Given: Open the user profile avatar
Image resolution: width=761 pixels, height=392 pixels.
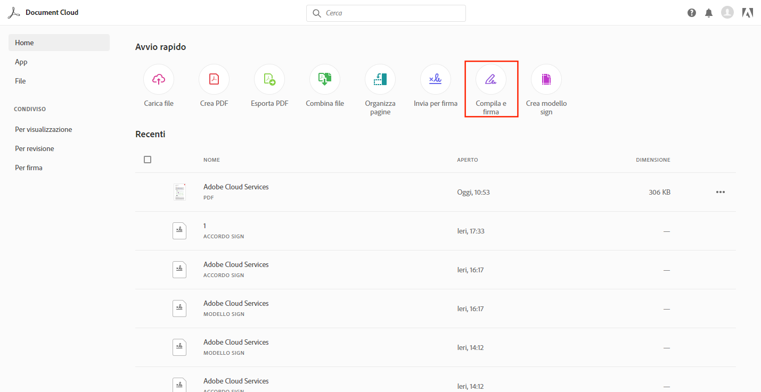Looking at the screenshot, I should tap(727, 12).
